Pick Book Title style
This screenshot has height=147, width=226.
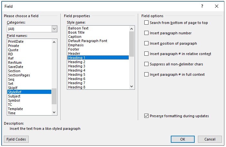pyautogui.click(x=76, y=32)
